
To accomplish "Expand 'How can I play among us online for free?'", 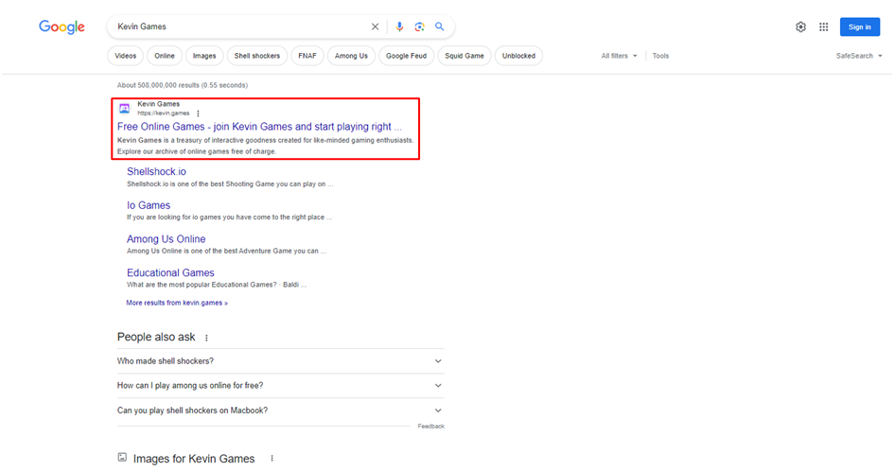I will (281, 385).
